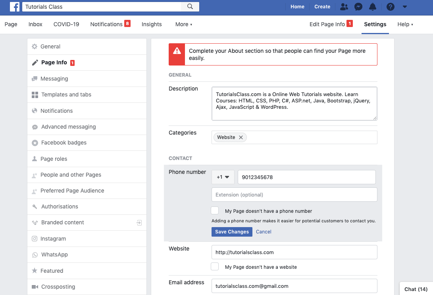Check 'My Page doesn't have a website'
The height and width of the screenshot is (295, 433).
tap(215, 266)
